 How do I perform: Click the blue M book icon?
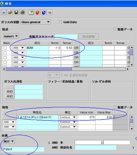[x=43, y=12]
